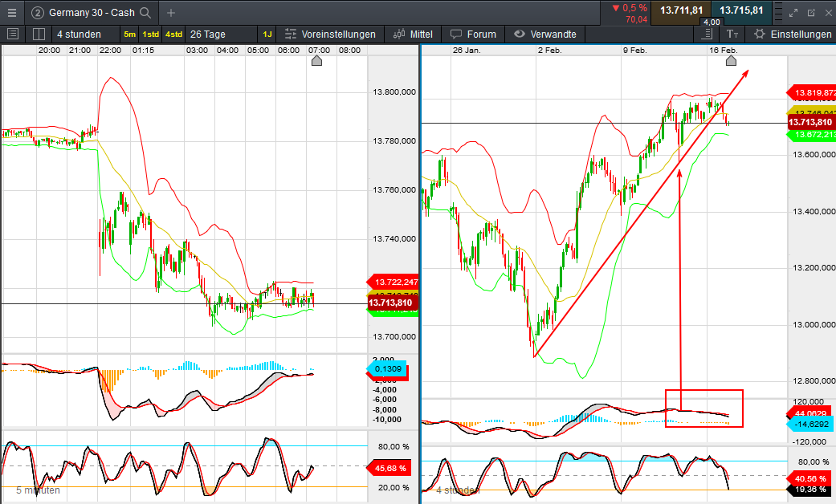
Task: Click the red 13.819,872 band label
Action: 811,93
